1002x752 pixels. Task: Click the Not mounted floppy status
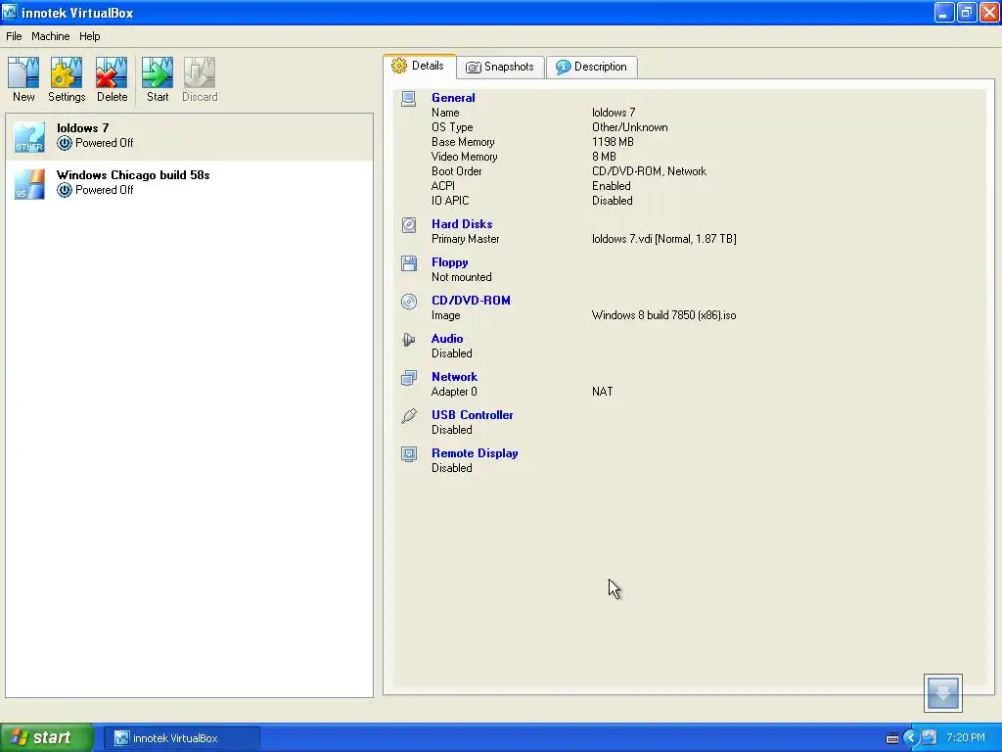(x=462, y=277)
